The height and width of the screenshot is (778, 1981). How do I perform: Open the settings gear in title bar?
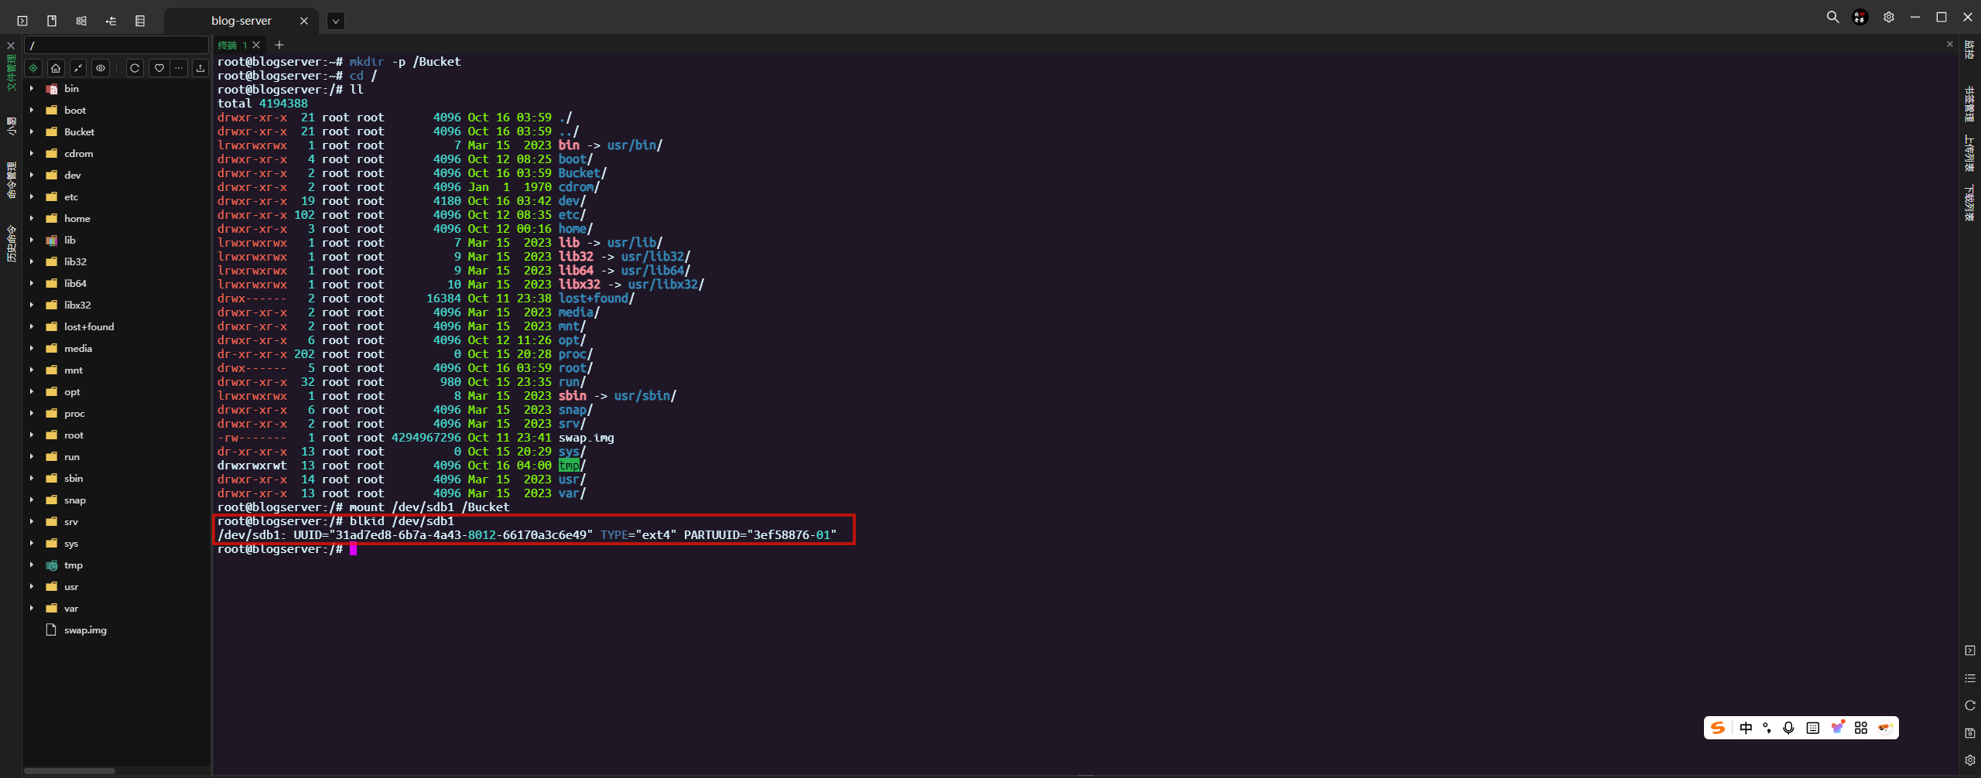coord(1889,17)
